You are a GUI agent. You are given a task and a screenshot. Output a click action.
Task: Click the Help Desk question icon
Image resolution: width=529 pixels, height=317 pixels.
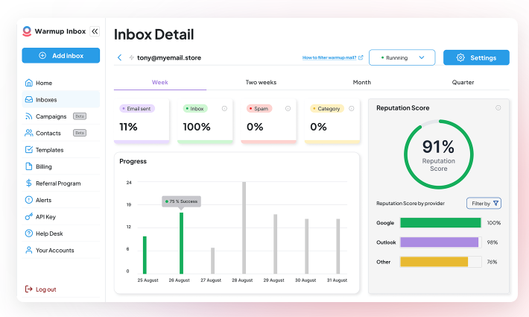29,233
